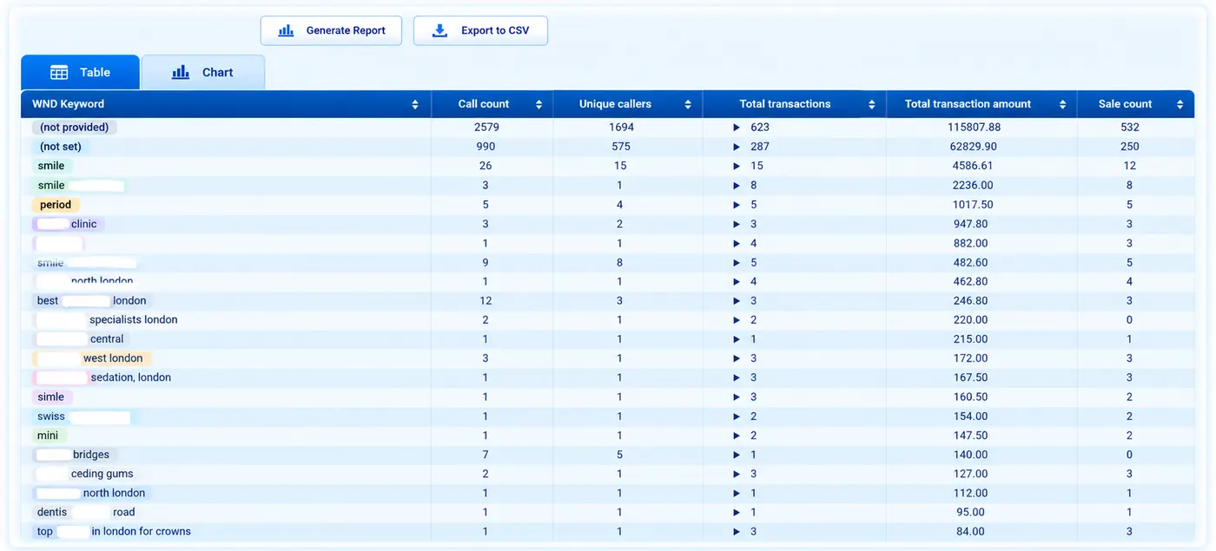1216x551 pixels.
Task: Click sale count value 532
Action: [1130, 128]
